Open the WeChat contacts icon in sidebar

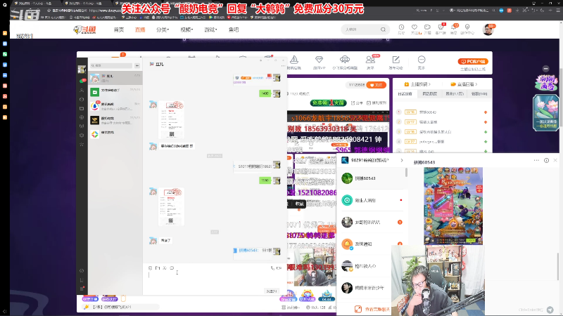[x=82, y=91]
